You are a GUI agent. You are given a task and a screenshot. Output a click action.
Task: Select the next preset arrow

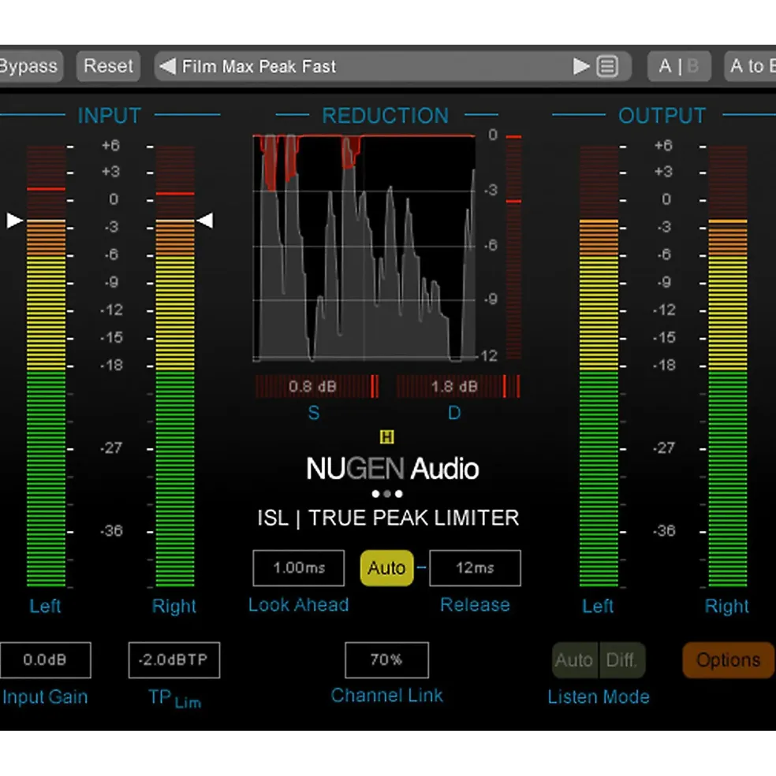pyautogui.click(x=580, y=66)
